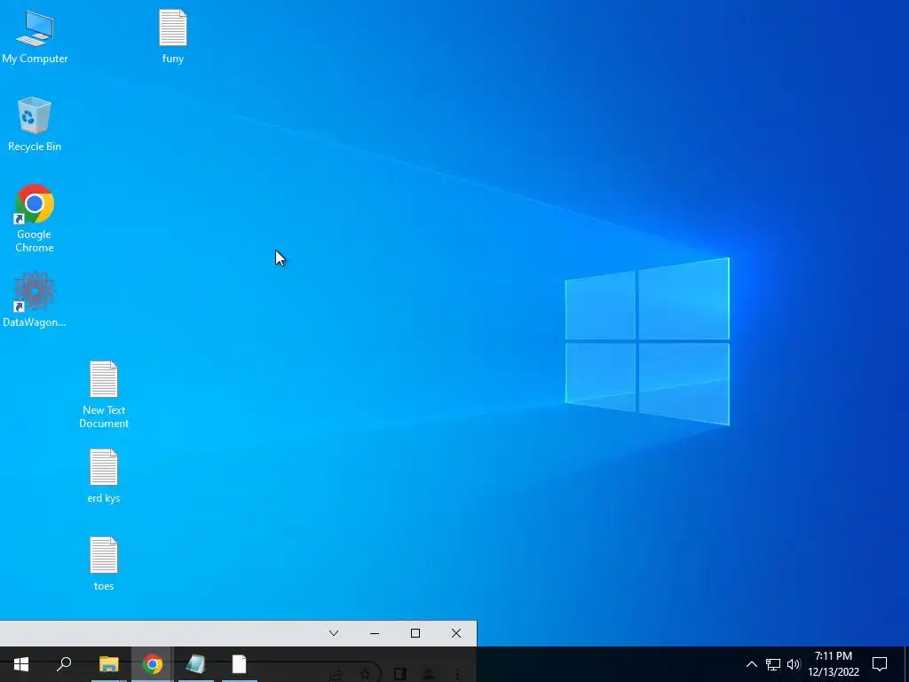
Task: Show hidden system tray icons
Action: (x=751, y=664)
